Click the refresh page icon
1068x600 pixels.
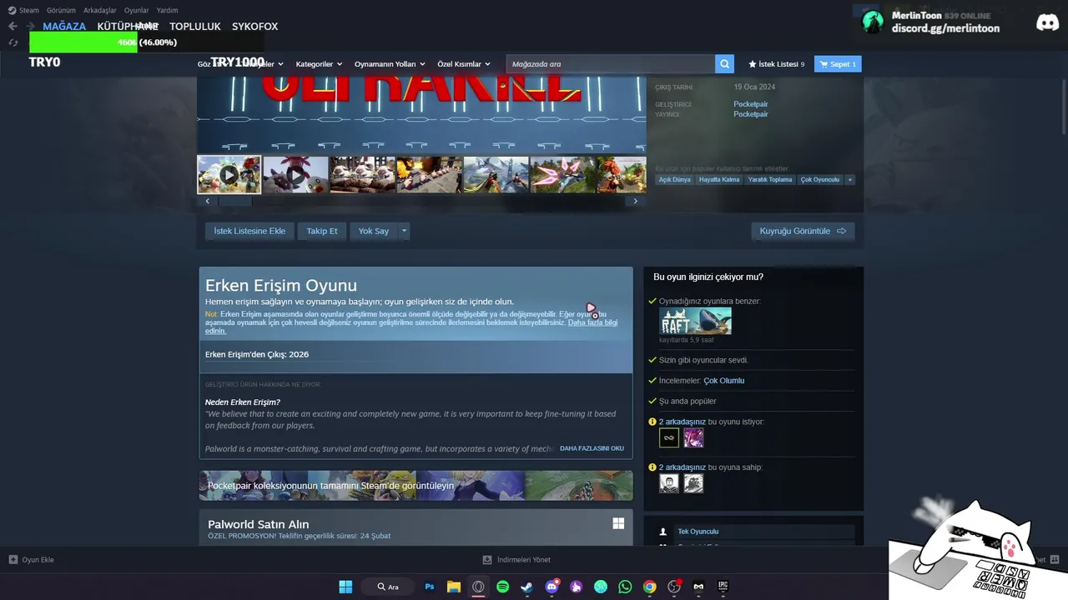[x=13, y=42]
